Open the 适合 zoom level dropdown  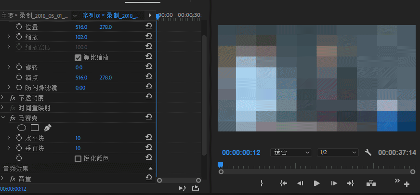(291, 153)
